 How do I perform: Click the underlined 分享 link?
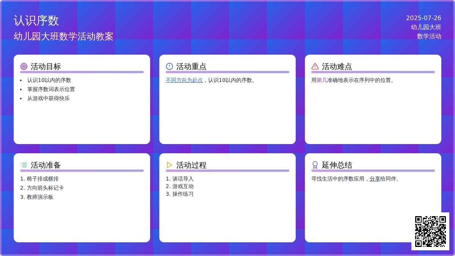375,179
